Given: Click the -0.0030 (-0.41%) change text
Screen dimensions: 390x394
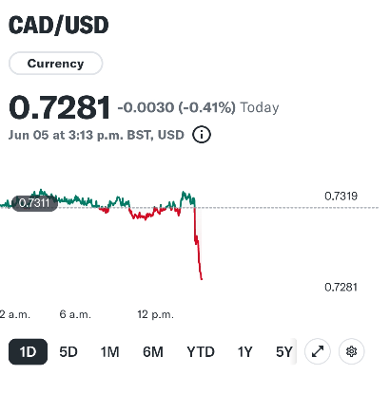Looking at the screenshot, I should tap(177, 107).
